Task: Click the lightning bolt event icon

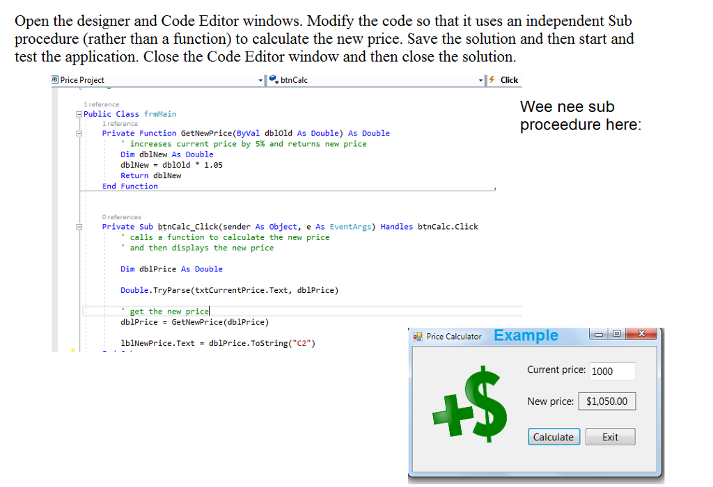Action: click(x=492, y=79)
